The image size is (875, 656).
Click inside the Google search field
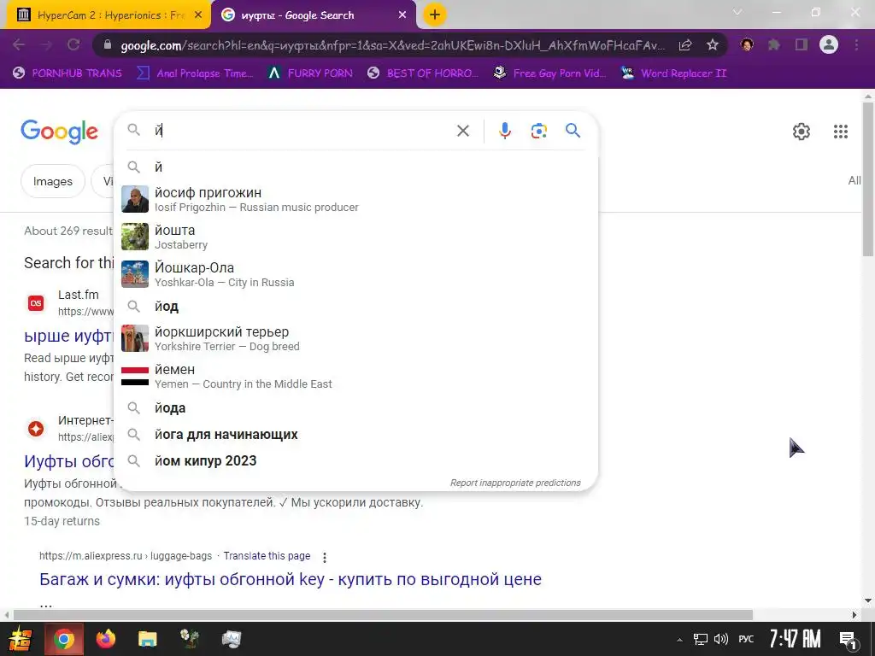[302, 131]
